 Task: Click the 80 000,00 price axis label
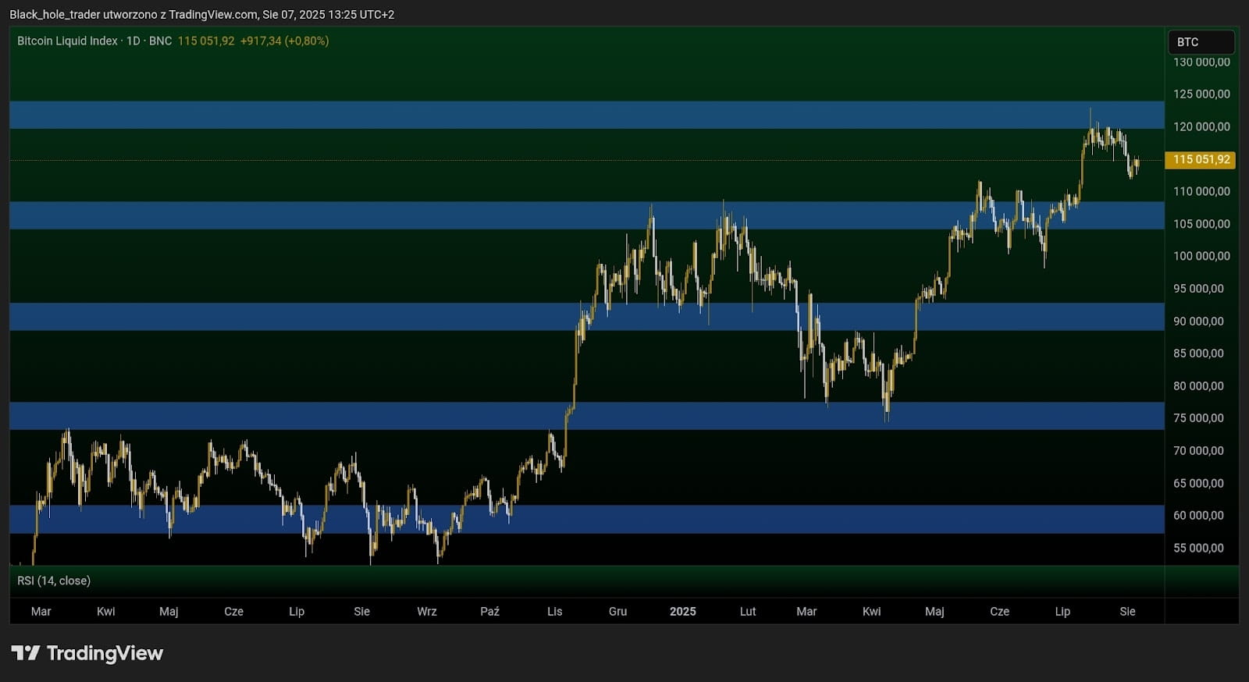point(1198,386)
